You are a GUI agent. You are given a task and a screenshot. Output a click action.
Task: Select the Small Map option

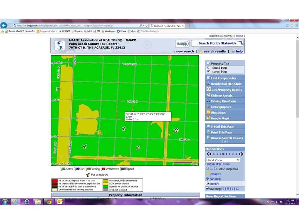pyautogui.click(x=209, y=68)
